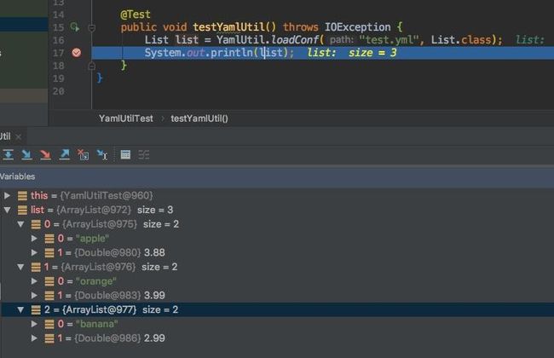The height and width of the screenshot is (358, 554).
Task: Click the Step Over debugger icon
Action: tap(8, 155)
